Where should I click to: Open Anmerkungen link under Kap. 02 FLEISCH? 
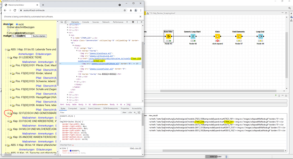[x=46, y=117]
